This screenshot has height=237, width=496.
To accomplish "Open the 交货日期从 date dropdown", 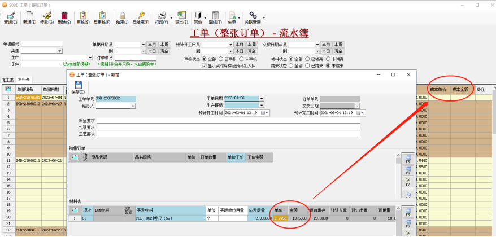I will [317, 45].
